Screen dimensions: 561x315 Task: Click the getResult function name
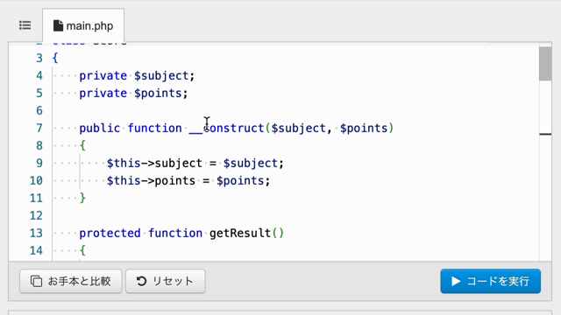pos(240,234)
